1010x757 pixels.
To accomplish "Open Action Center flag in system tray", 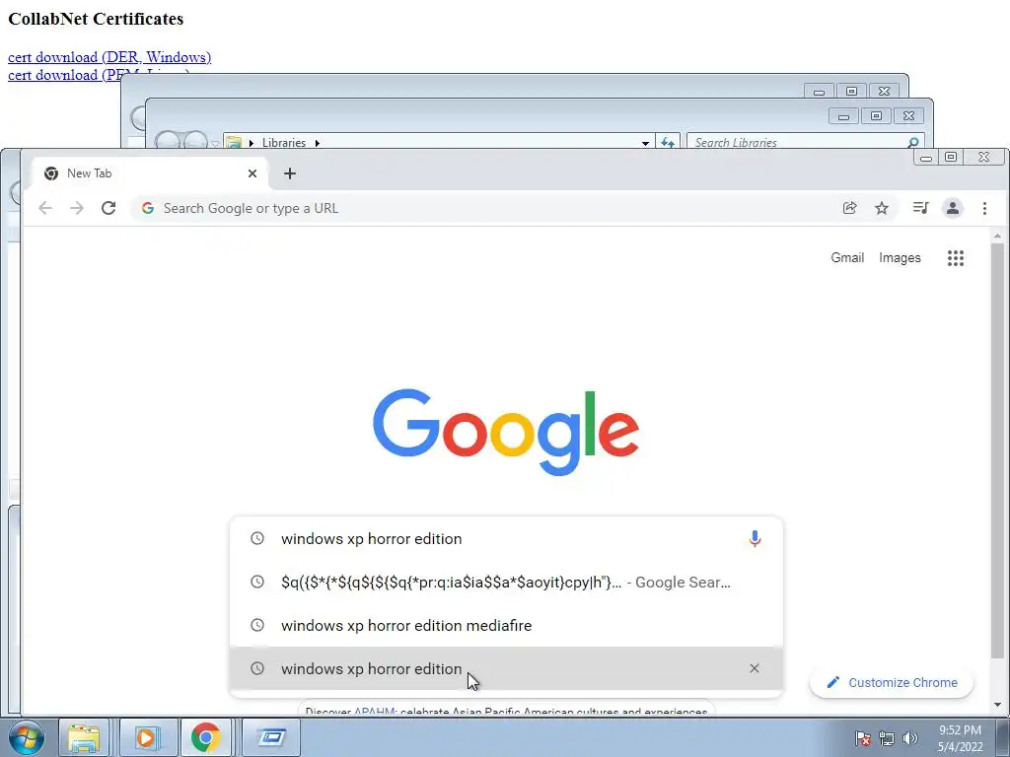I will pos(863,738).
